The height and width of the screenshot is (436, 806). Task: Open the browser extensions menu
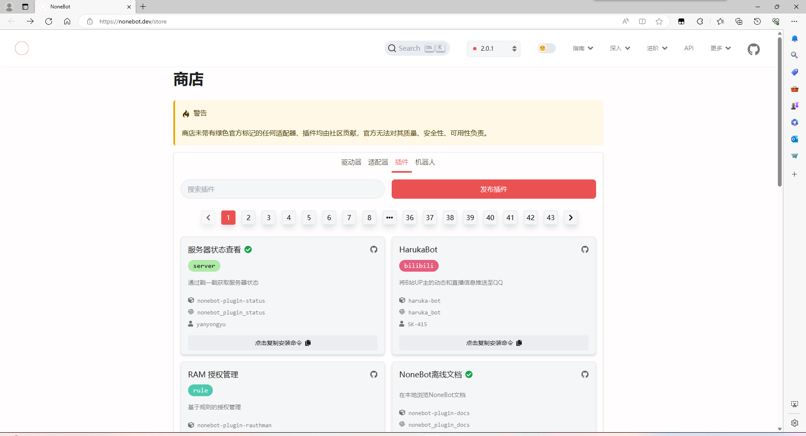point(700,21)
